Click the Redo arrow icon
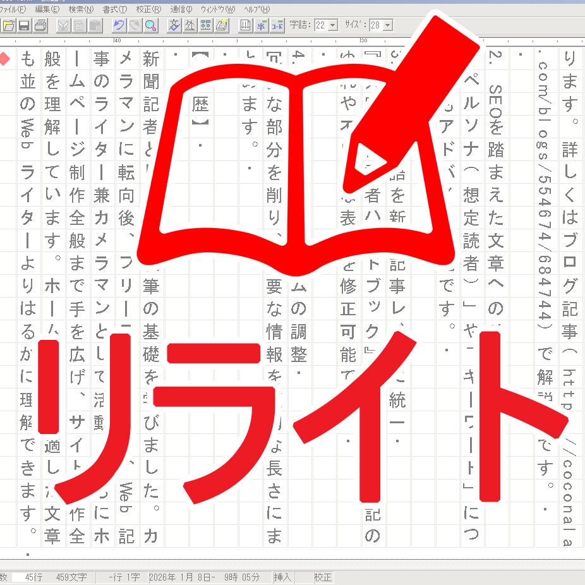The width and height of the screenshot is (585, 585). coord(135,25)
